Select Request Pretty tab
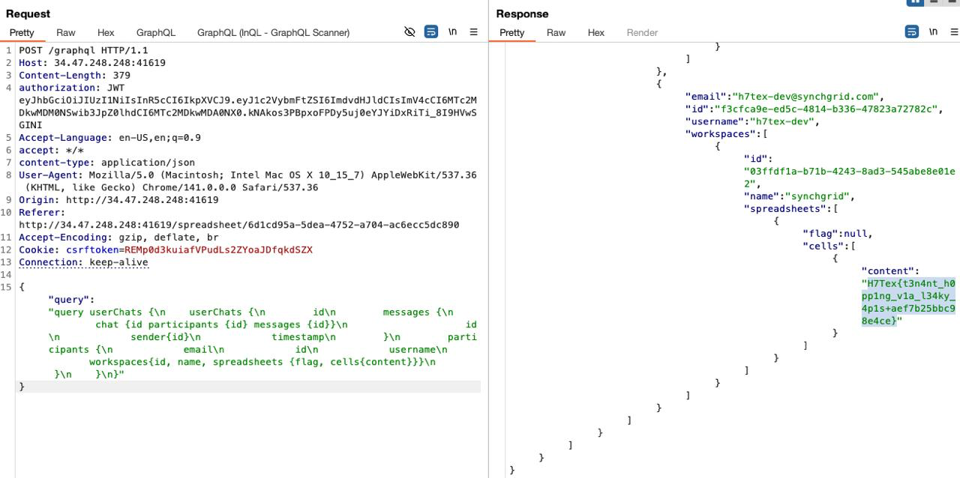Screen dimensions: 960x478 22,32
